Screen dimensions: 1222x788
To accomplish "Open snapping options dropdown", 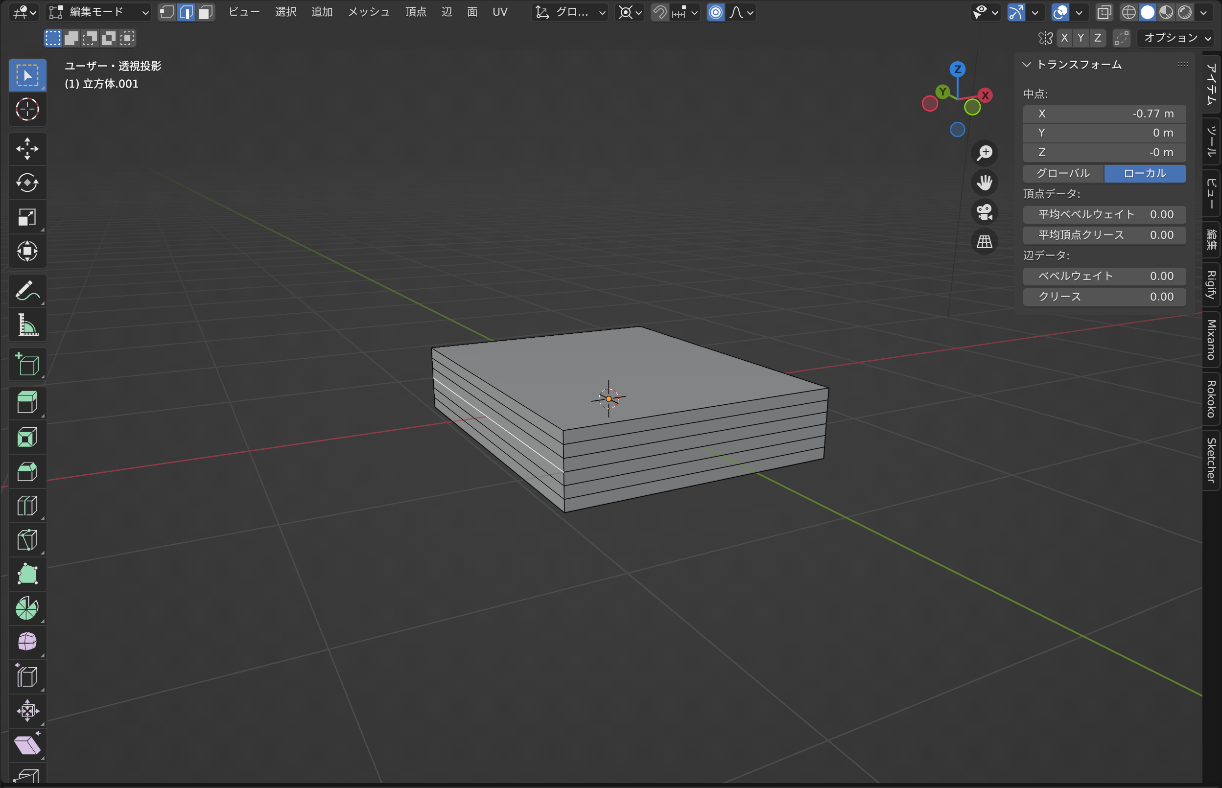I will click(x=685, y=12).
